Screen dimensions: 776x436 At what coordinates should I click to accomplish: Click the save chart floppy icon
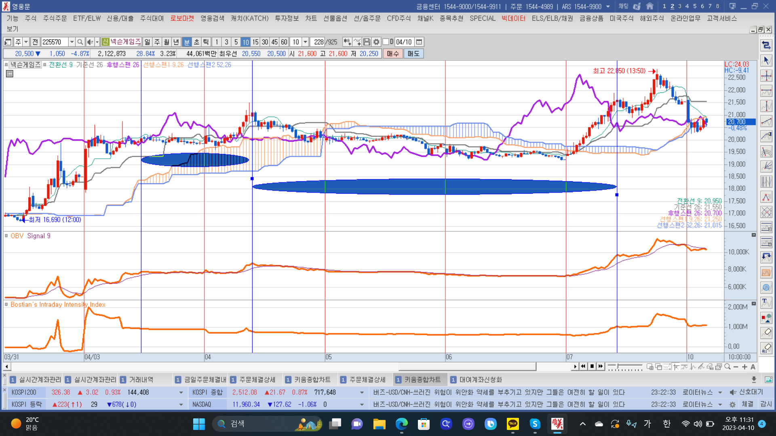(367, 42)
